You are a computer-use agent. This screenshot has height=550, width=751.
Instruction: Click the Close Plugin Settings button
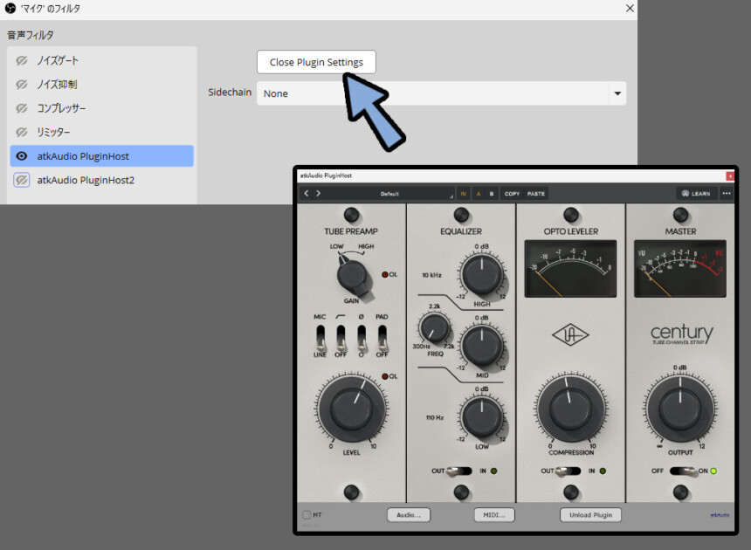316,62
